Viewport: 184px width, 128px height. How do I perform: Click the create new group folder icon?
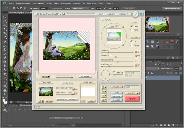click(x=169, y=125)
